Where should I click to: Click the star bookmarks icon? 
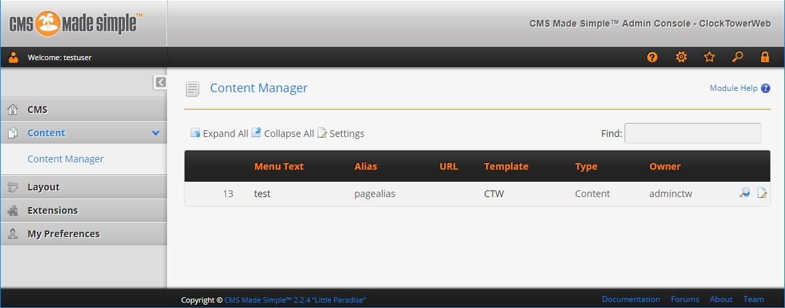tap(709, 57)
